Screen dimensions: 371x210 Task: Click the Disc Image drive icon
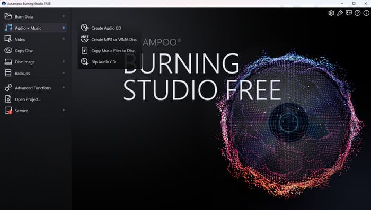[8, 62]
